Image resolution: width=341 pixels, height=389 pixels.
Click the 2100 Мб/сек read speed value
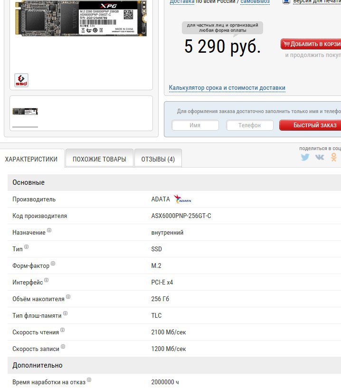coord(169,332)
